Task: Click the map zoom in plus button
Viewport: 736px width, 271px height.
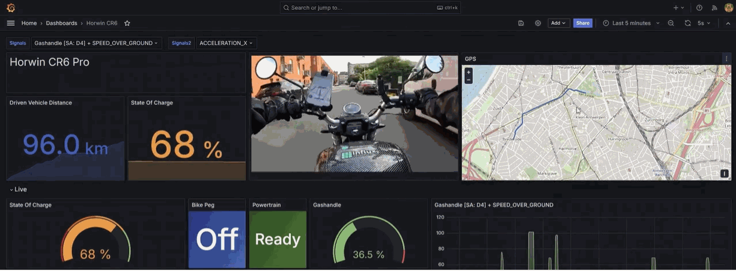Action: pos(469,72)
